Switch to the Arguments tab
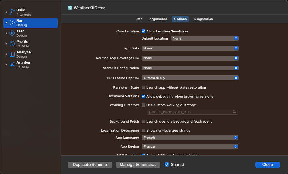 pyautogui.click(x=158, y=19)
